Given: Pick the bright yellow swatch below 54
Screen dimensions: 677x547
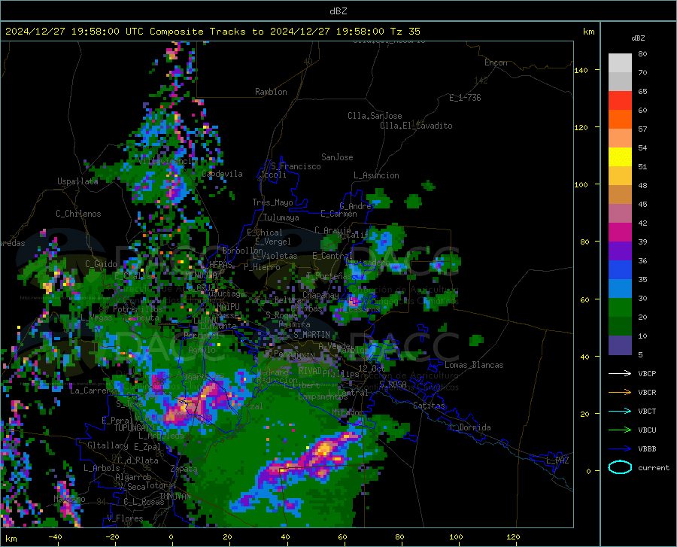Looking at the screenshot, I should click(x=620, y=157).
